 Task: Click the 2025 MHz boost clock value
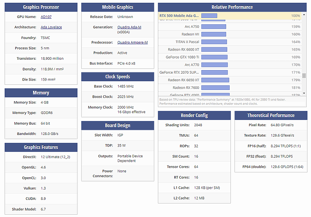pyautogui.click(x=125, y=97)
